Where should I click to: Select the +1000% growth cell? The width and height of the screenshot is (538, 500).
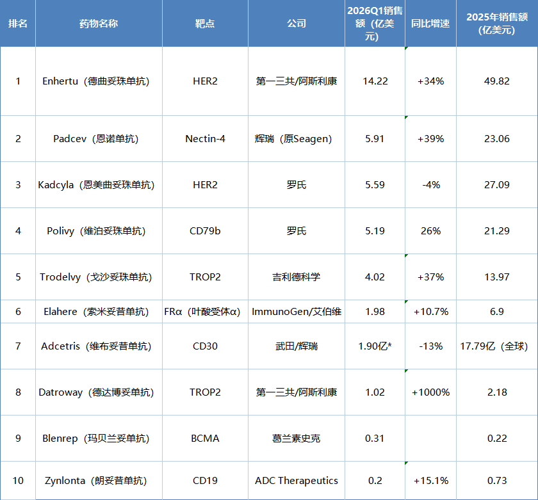click(x=430, y=392)
